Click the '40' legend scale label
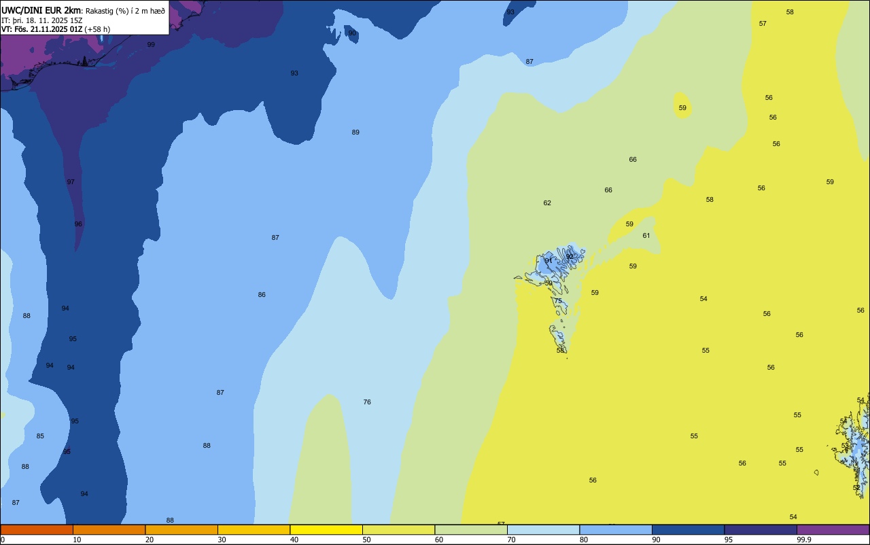The height and width of the screenshot is (545, 870). click(x=294, y=540)
